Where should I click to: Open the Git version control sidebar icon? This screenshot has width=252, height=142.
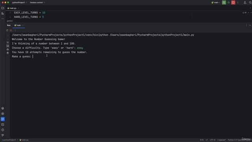pos(3,135)
